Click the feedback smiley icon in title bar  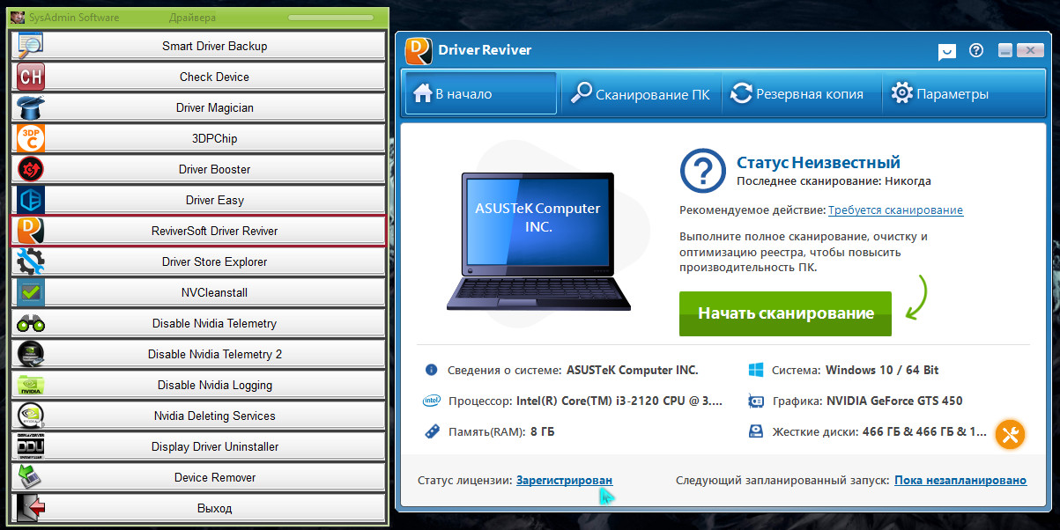[946, 51]
